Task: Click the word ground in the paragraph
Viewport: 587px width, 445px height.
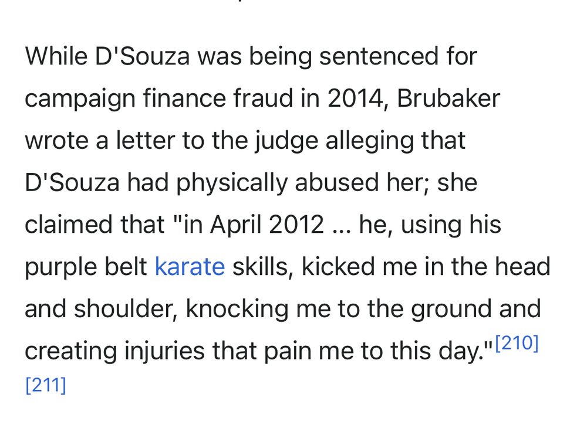Action: coord(451,309)
